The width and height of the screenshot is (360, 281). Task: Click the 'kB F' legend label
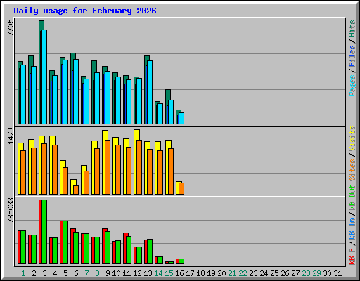point(352,256)
